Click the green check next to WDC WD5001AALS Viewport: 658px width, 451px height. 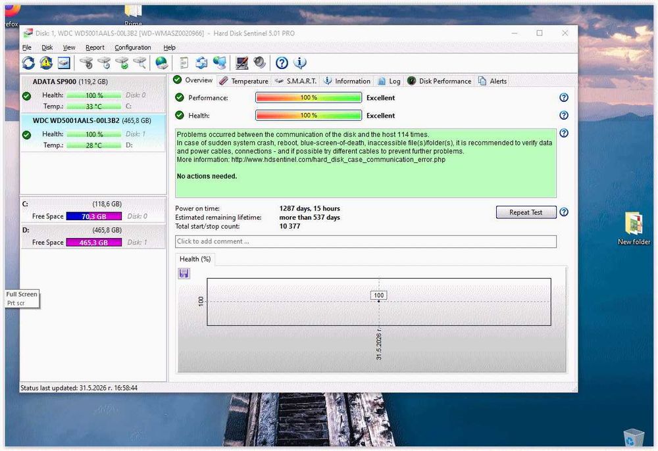26,135
